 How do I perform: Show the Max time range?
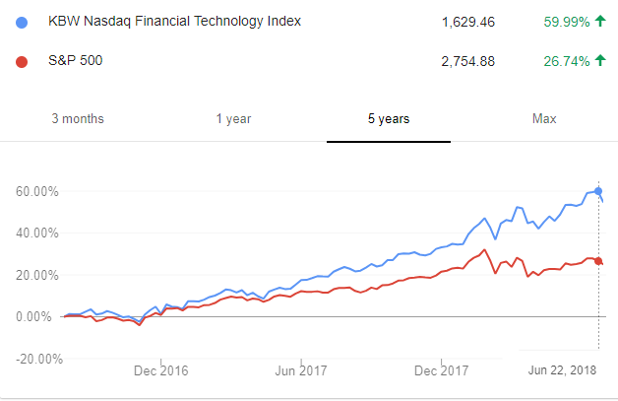(544, 119)
